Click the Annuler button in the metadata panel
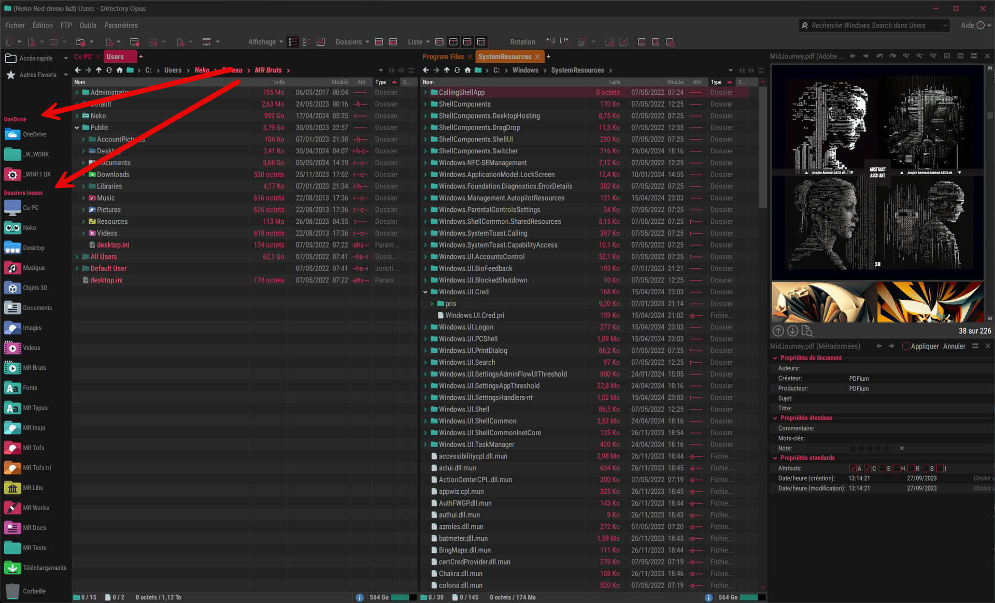The height and width of the screenshot is (603, 995). 954,346
